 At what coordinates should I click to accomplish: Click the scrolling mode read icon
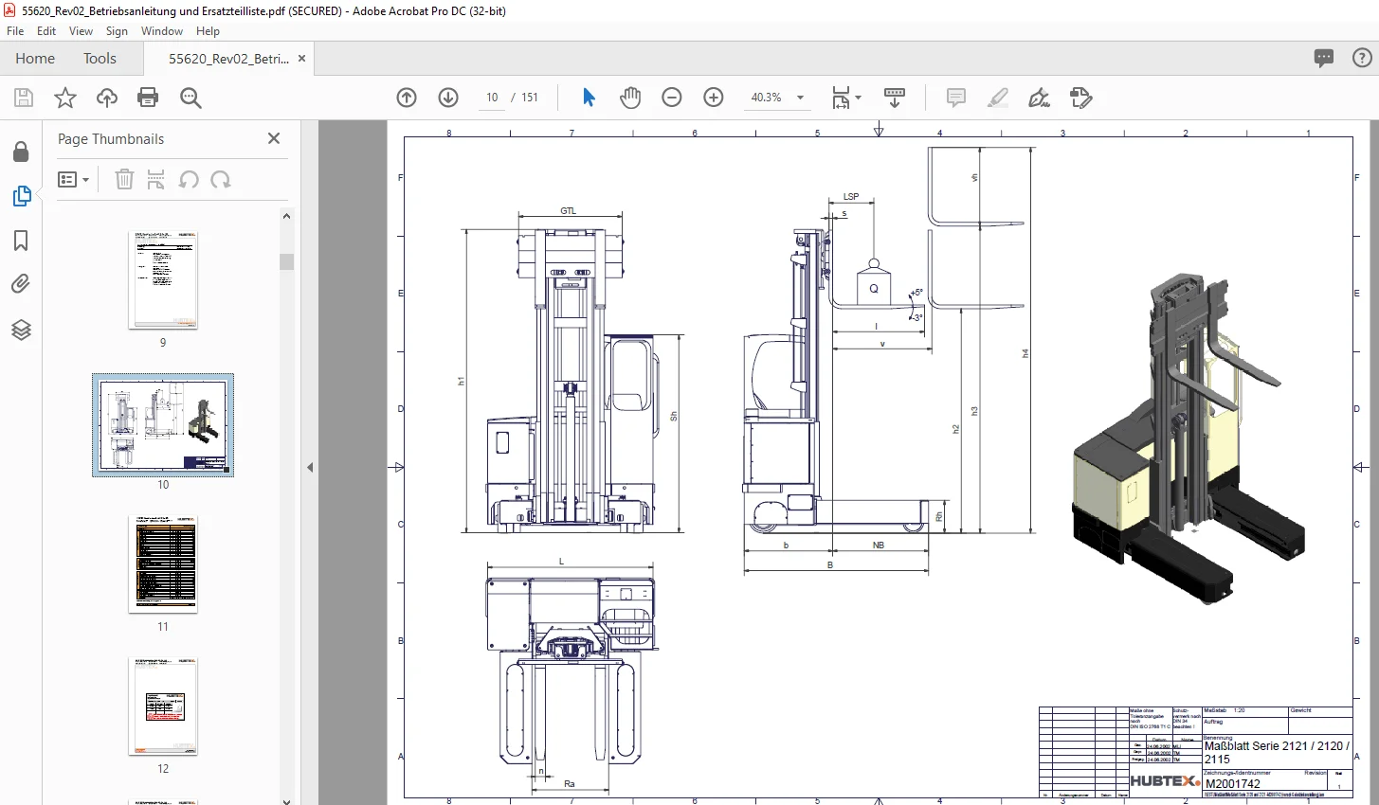[895, 98]
